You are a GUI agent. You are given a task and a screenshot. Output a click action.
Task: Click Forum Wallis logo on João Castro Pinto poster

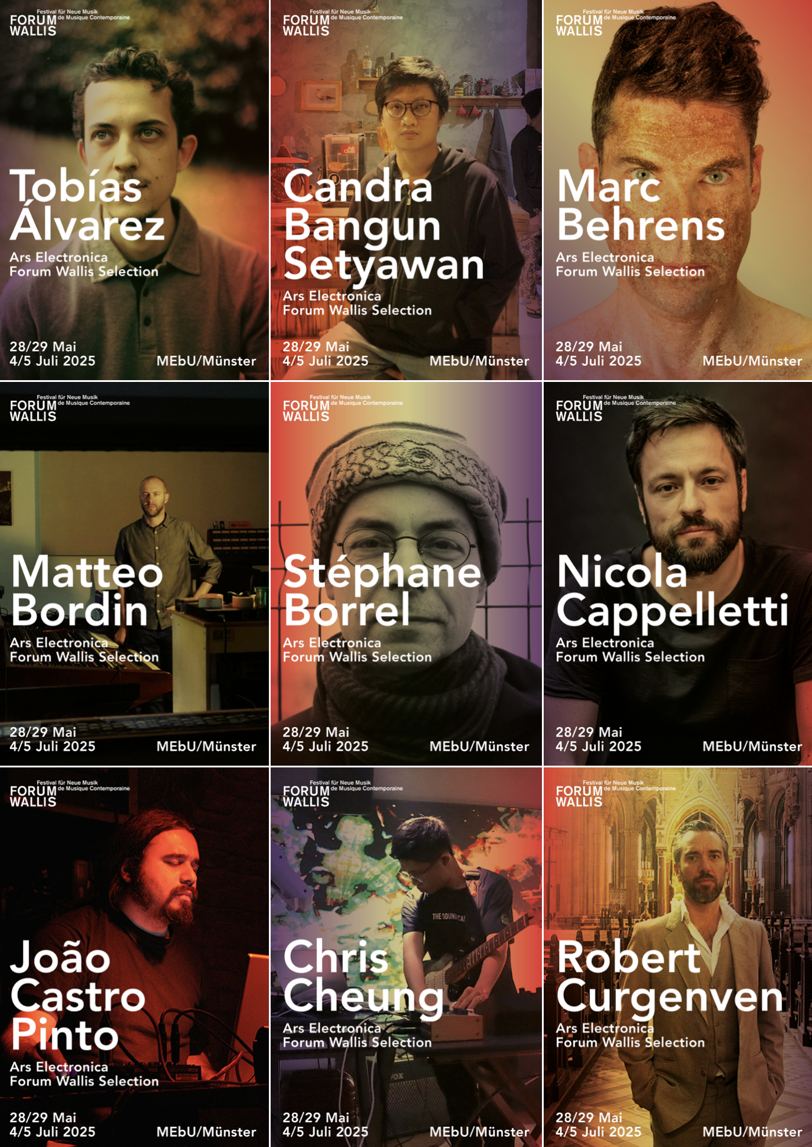click(x=70, y=793)
